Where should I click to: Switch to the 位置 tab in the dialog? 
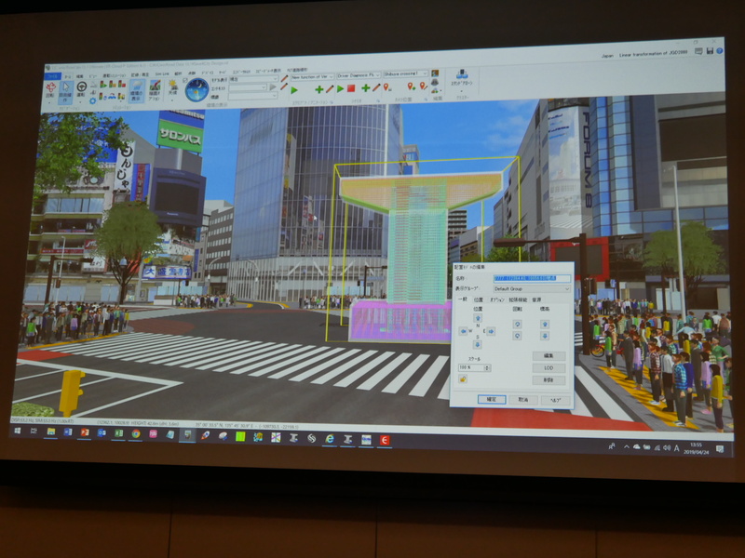(478, 299)
